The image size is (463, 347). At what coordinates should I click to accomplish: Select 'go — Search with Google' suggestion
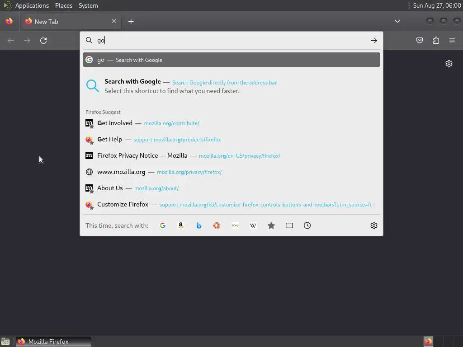[x=231, y=60]
